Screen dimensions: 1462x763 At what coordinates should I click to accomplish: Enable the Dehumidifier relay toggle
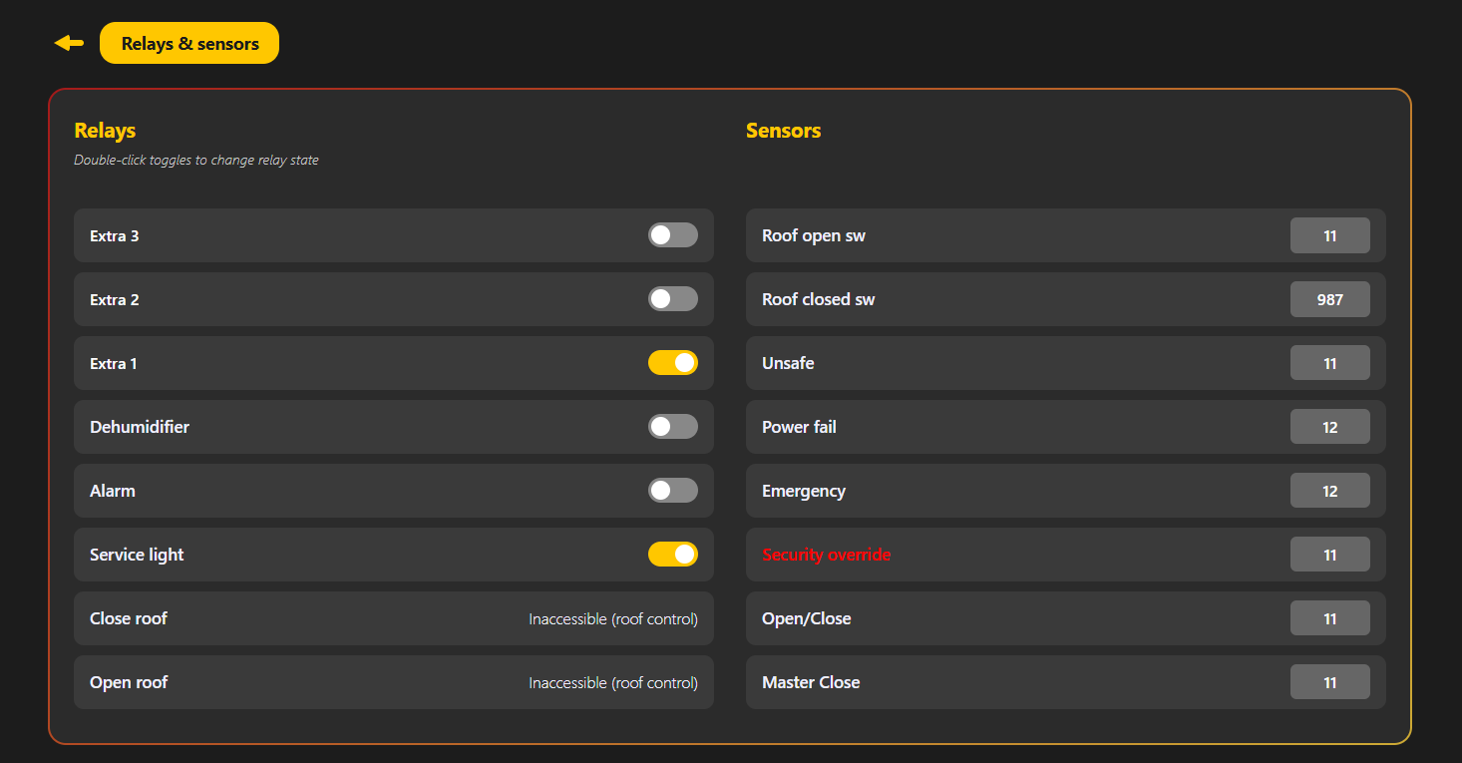(673, 427)
